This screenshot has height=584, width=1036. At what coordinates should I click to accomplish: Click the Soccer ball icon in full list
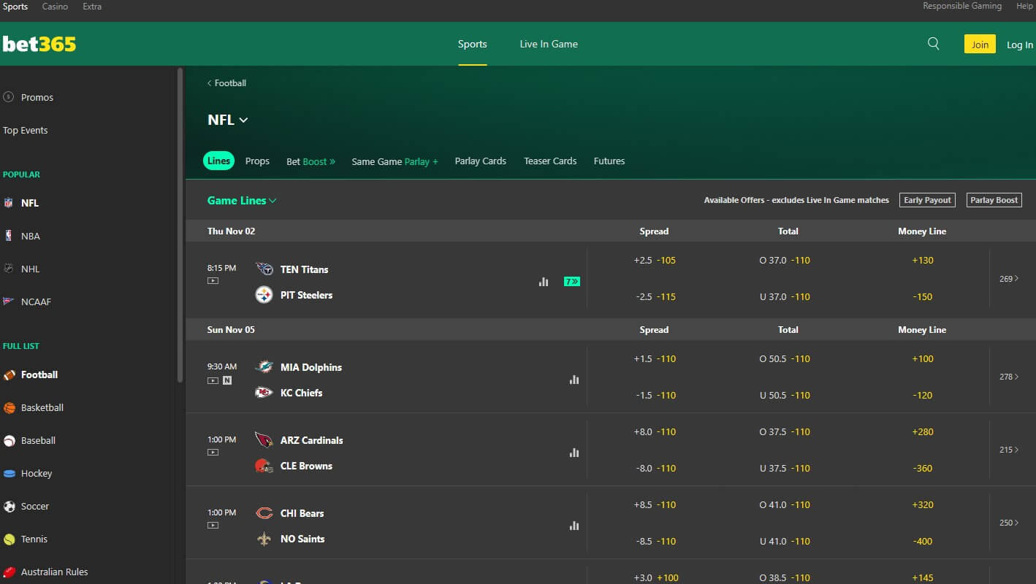(9, 506)
